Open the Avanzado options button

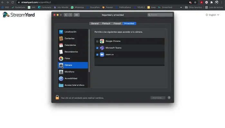click(x=158, y=98)
